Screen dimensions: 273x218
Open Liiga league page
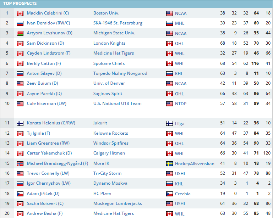180,123
